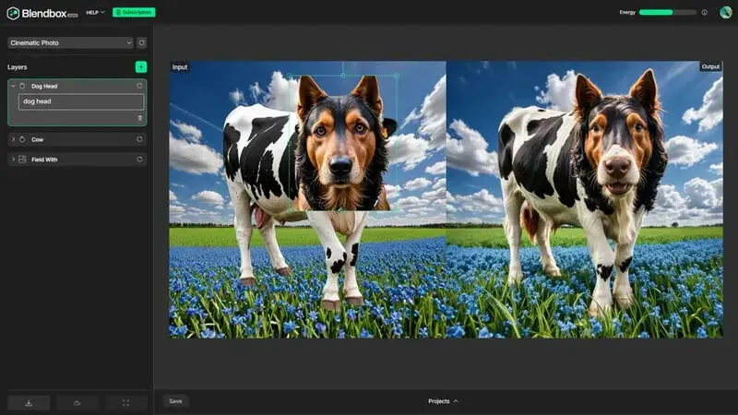Select the dog head overlay on input canvas

pos(342,143)
